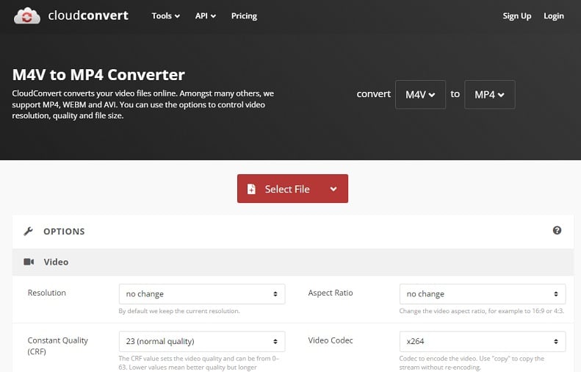The image size is (581, 372).
Task: Click the 'The CRF value sets the video quality' hint
Action: pos(199,362)
